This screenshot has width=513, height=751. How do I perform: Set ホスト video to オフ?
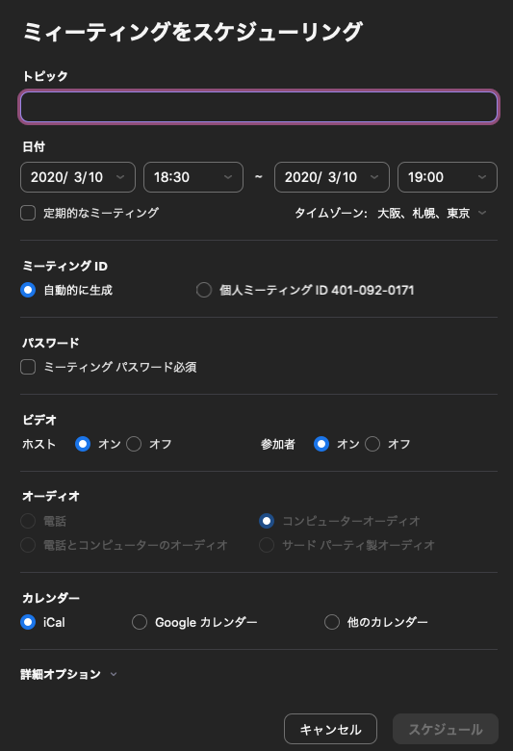click(x=134, y=444)
